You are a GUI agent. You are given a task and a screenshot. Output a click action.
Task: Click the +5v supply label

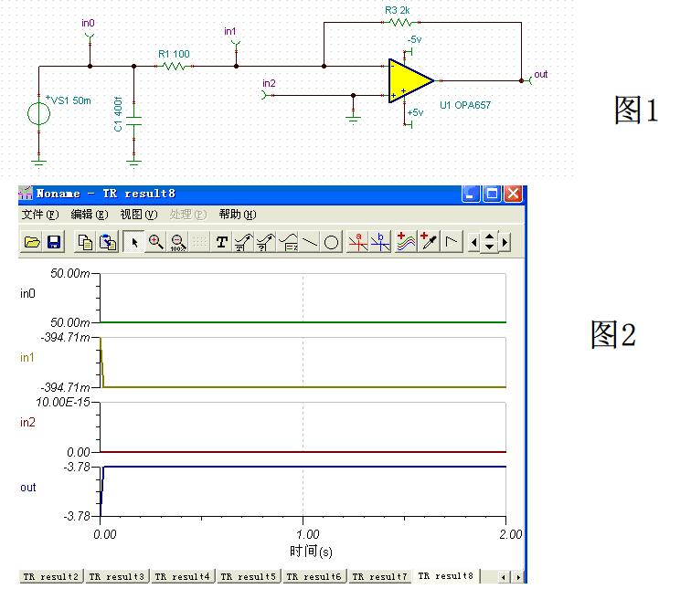pos(415,112)
